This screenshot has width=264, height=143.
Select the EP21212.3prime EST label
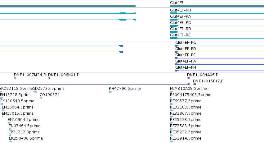click(x=24, y=132)
